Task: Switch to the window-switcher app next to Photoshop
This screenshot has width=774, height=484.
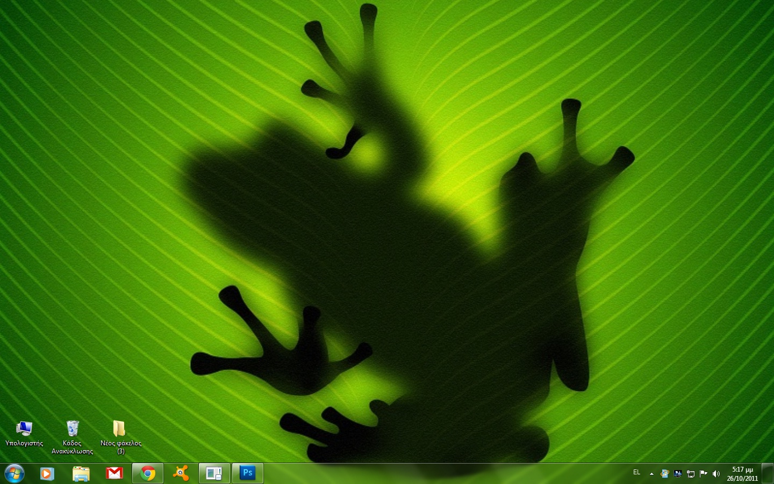Action: click(x=214, y=473)
